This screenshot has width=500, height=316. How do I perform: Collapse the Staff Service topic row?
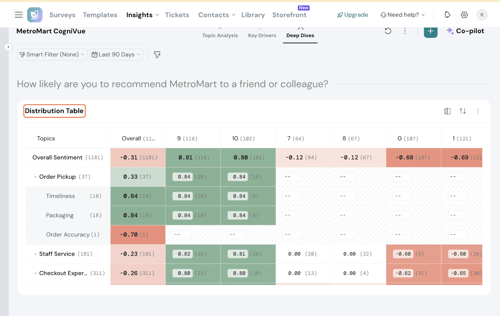coord(35,254)
